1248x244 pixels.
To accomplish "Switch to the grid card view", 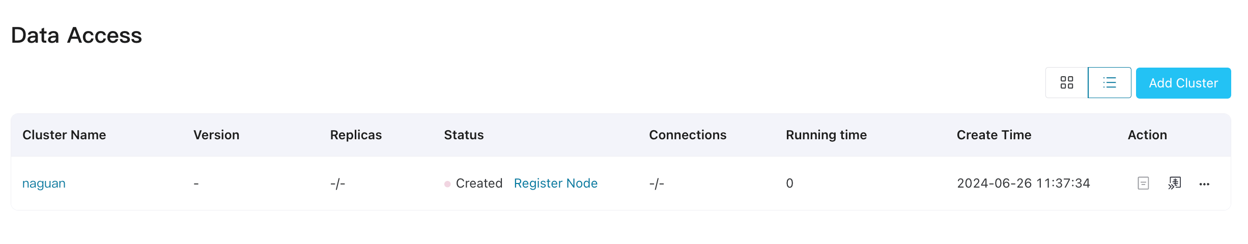I will click(x=1067, y=82).
